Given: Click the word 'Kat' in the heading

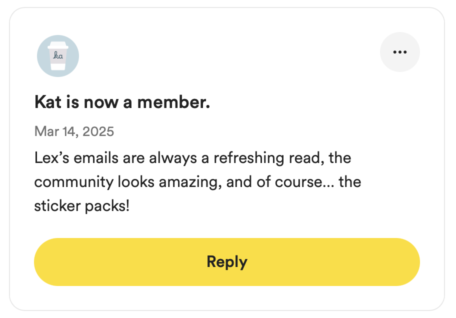Looking at the screenshot, I should (x=48, y=102).
